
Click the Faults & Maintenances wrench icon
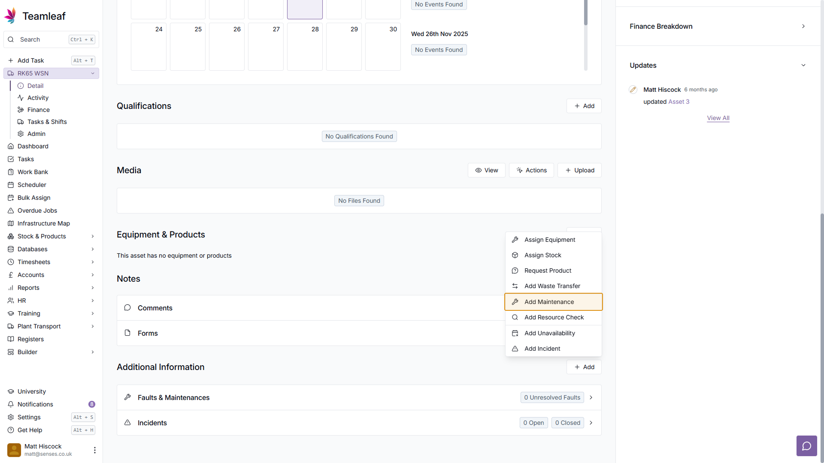127,397
